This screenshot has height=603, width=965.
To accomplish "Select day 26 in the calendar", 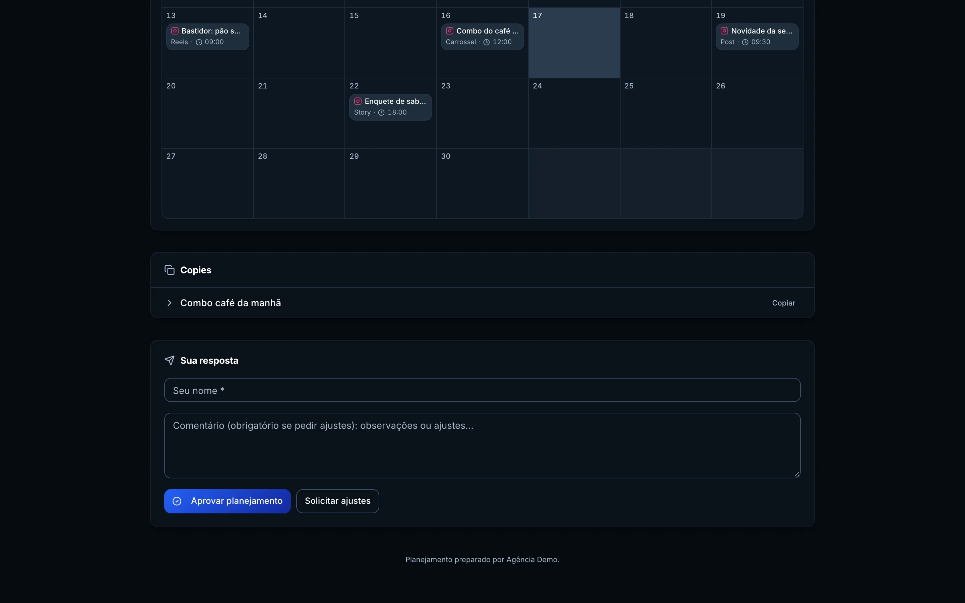I will 757,113.
